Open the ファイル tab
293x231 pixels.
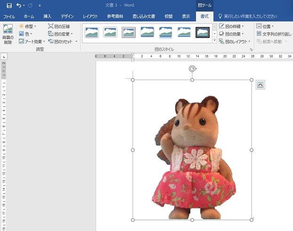point(9,16)
